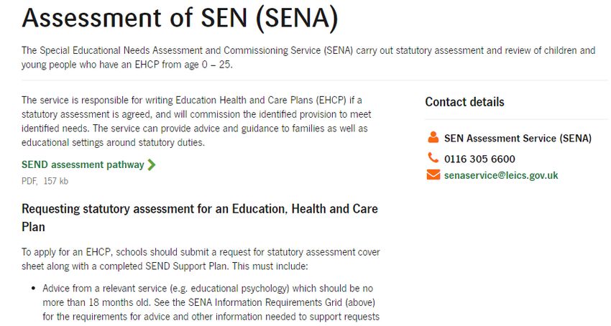Click the phone number 0116 305 6600
This screenshot has width=611, height=326.
click(x=479, y=159)
